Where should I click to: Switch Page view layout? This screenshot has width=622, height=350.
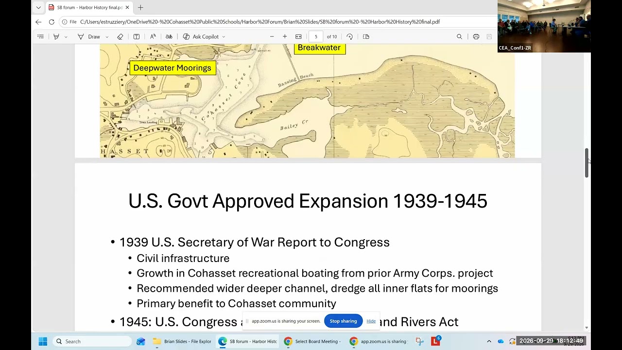[366, 36]
